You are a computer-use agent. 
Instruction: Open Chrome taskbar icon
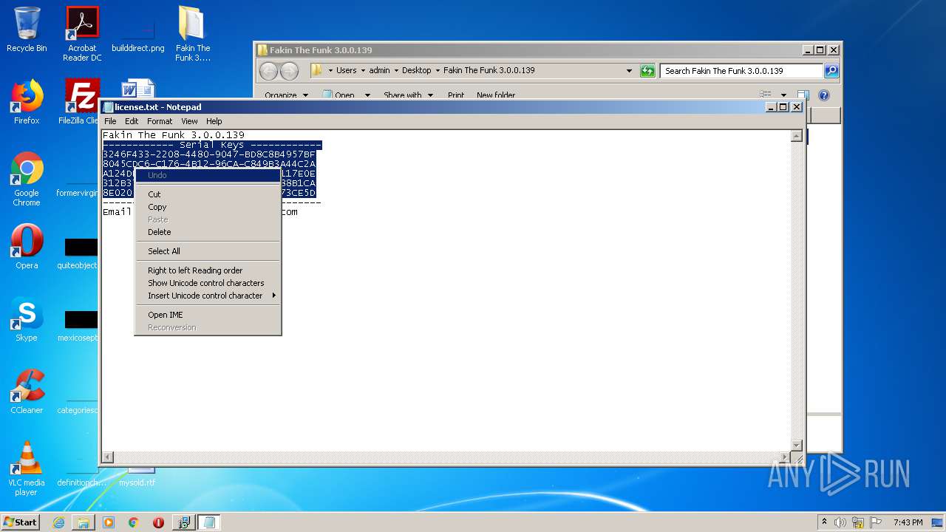click(x=134, y=522)
